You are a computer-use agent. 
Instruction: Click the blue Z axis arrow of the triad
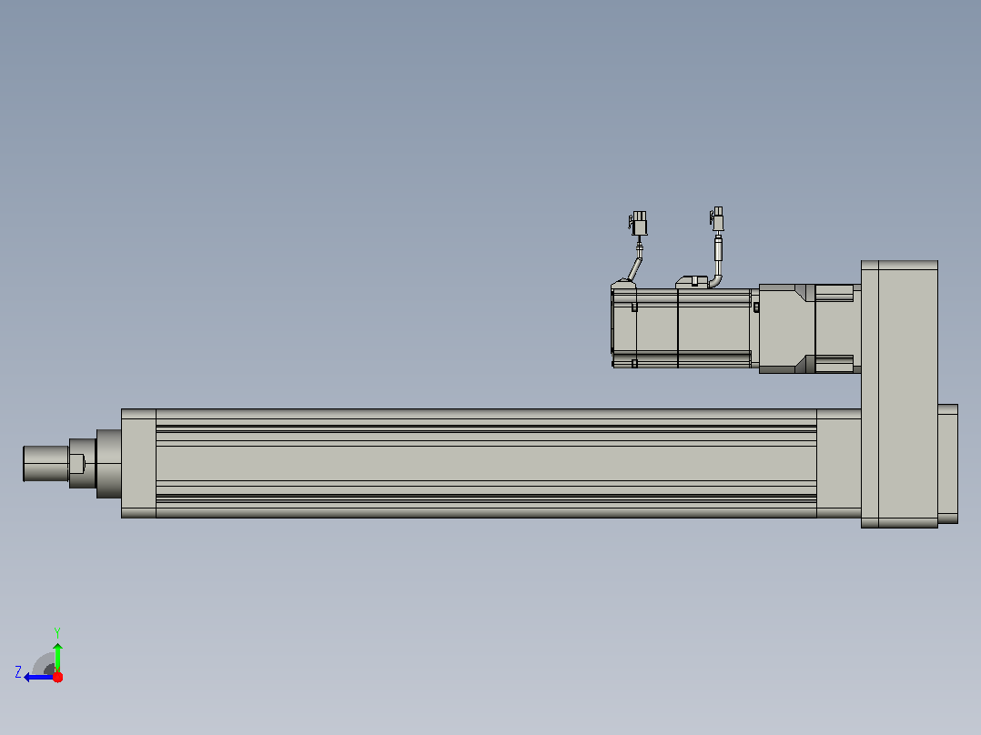click(39, 677)
